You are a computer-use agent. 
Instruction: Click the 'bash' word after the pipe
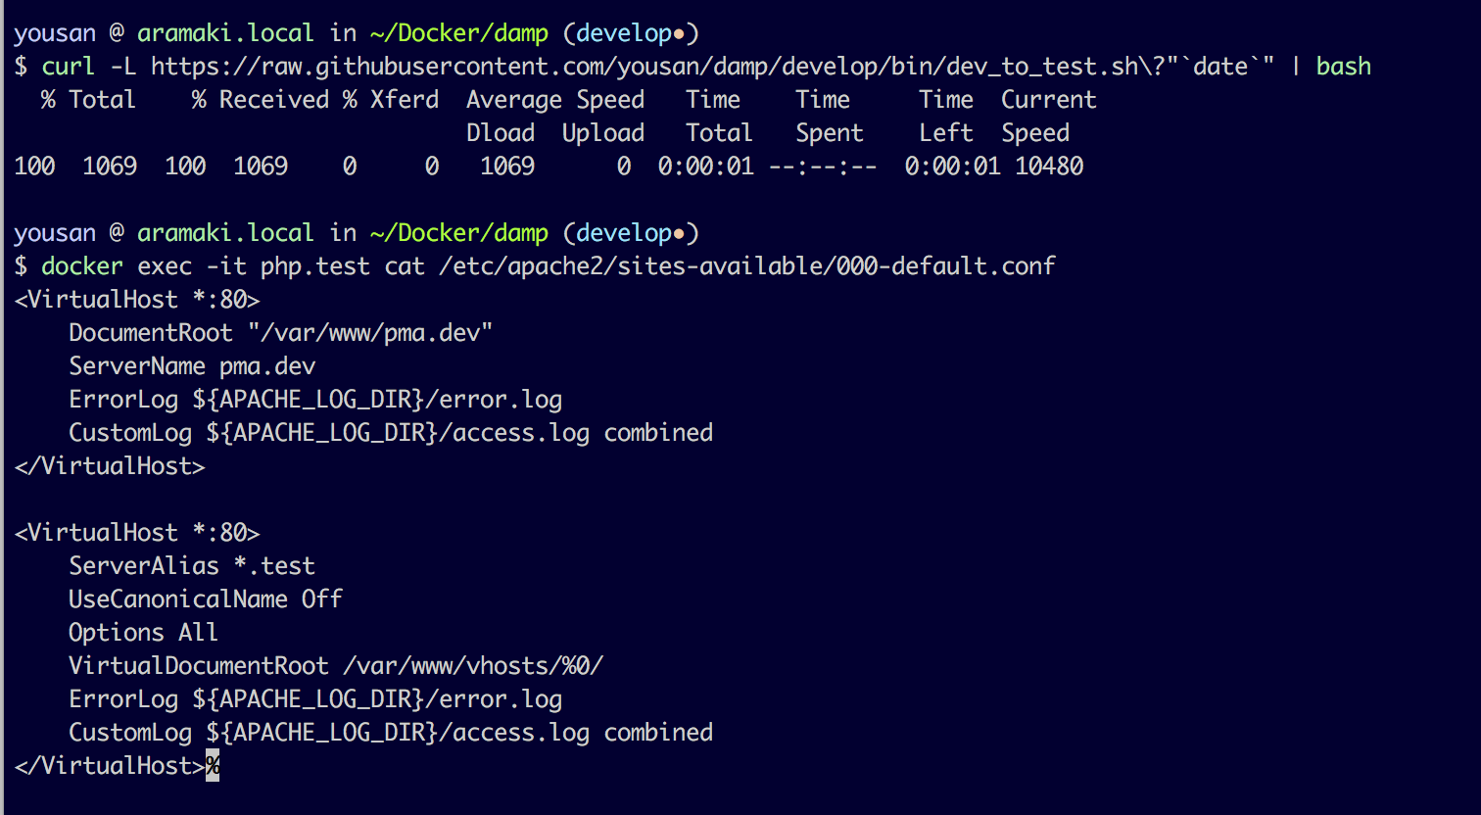click(1344, 67)
